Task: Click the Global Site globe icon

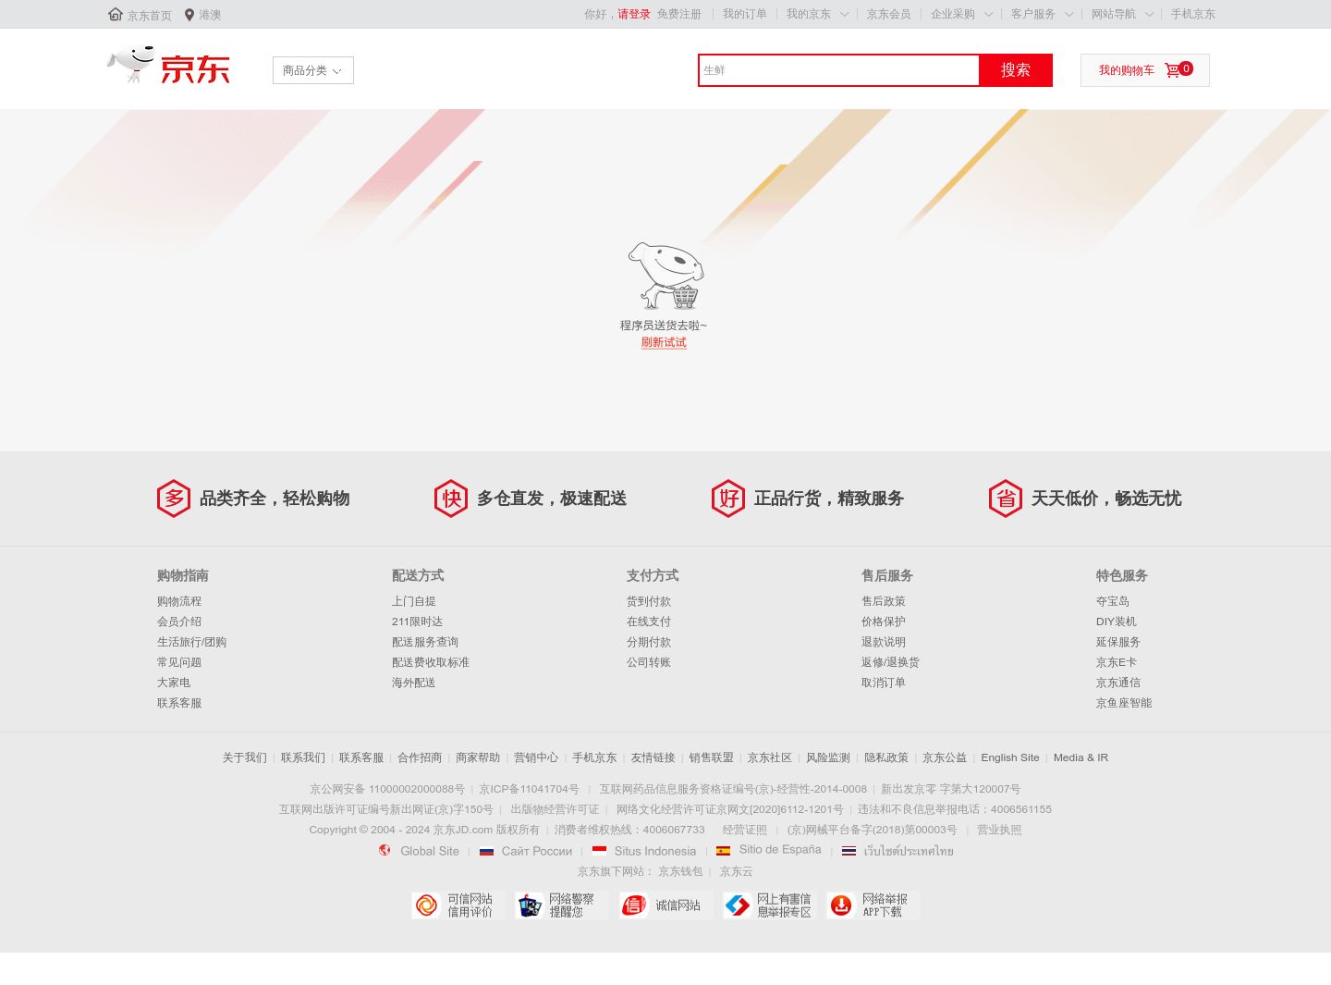Action: point(385,850)
